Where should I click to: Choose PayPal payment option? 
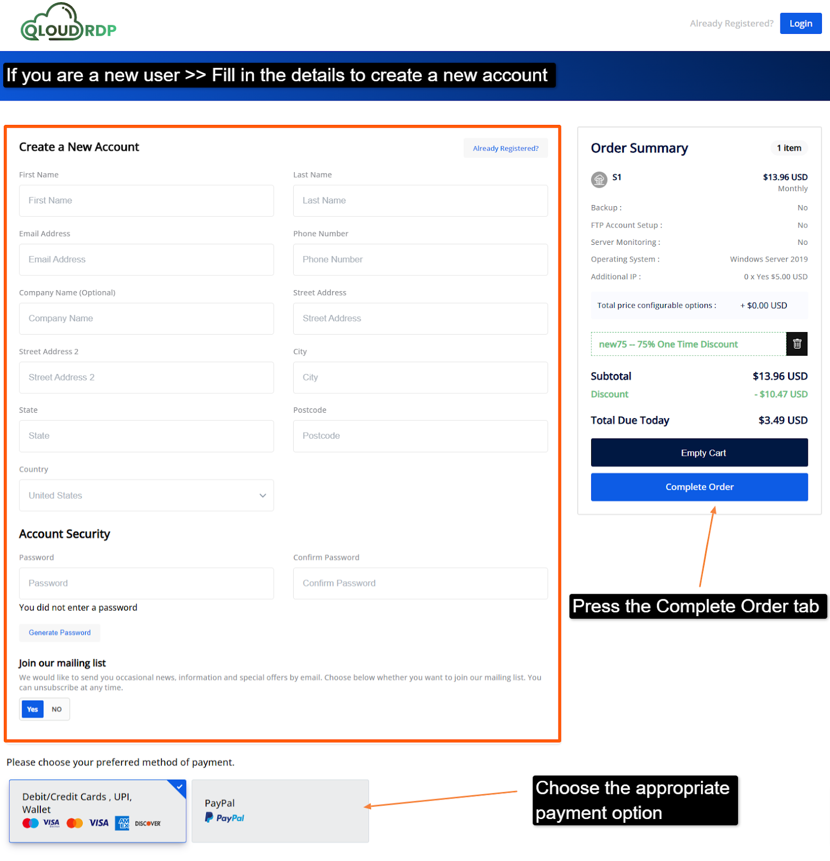280,811
